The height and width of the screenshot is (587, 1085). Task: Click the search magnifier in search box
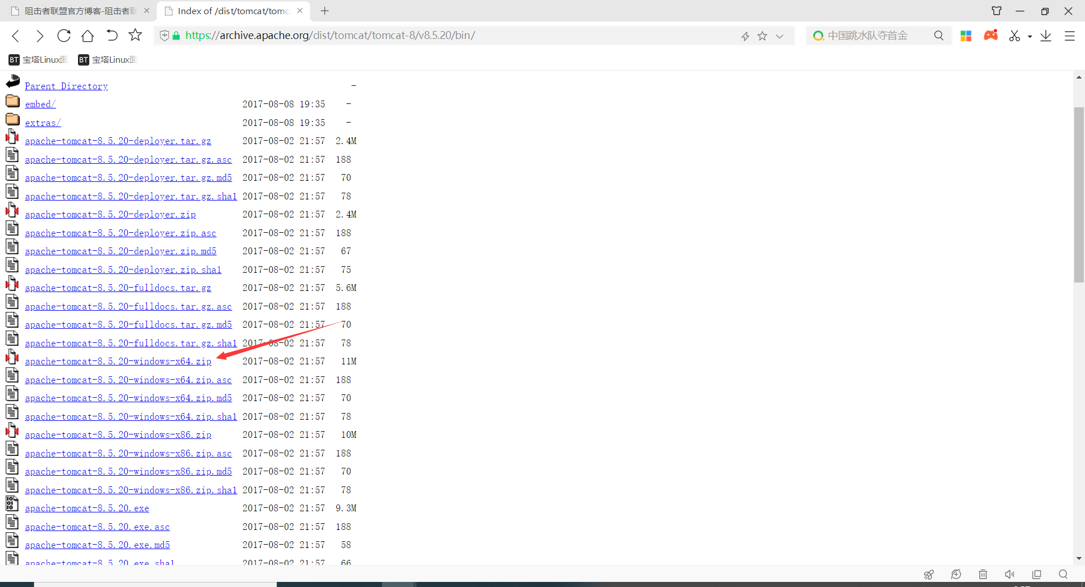pyautogui.click(x=939, y=36)
